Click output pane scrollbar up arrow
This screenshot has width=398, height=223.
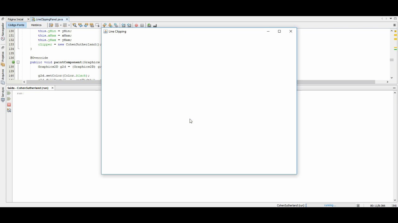395,93
